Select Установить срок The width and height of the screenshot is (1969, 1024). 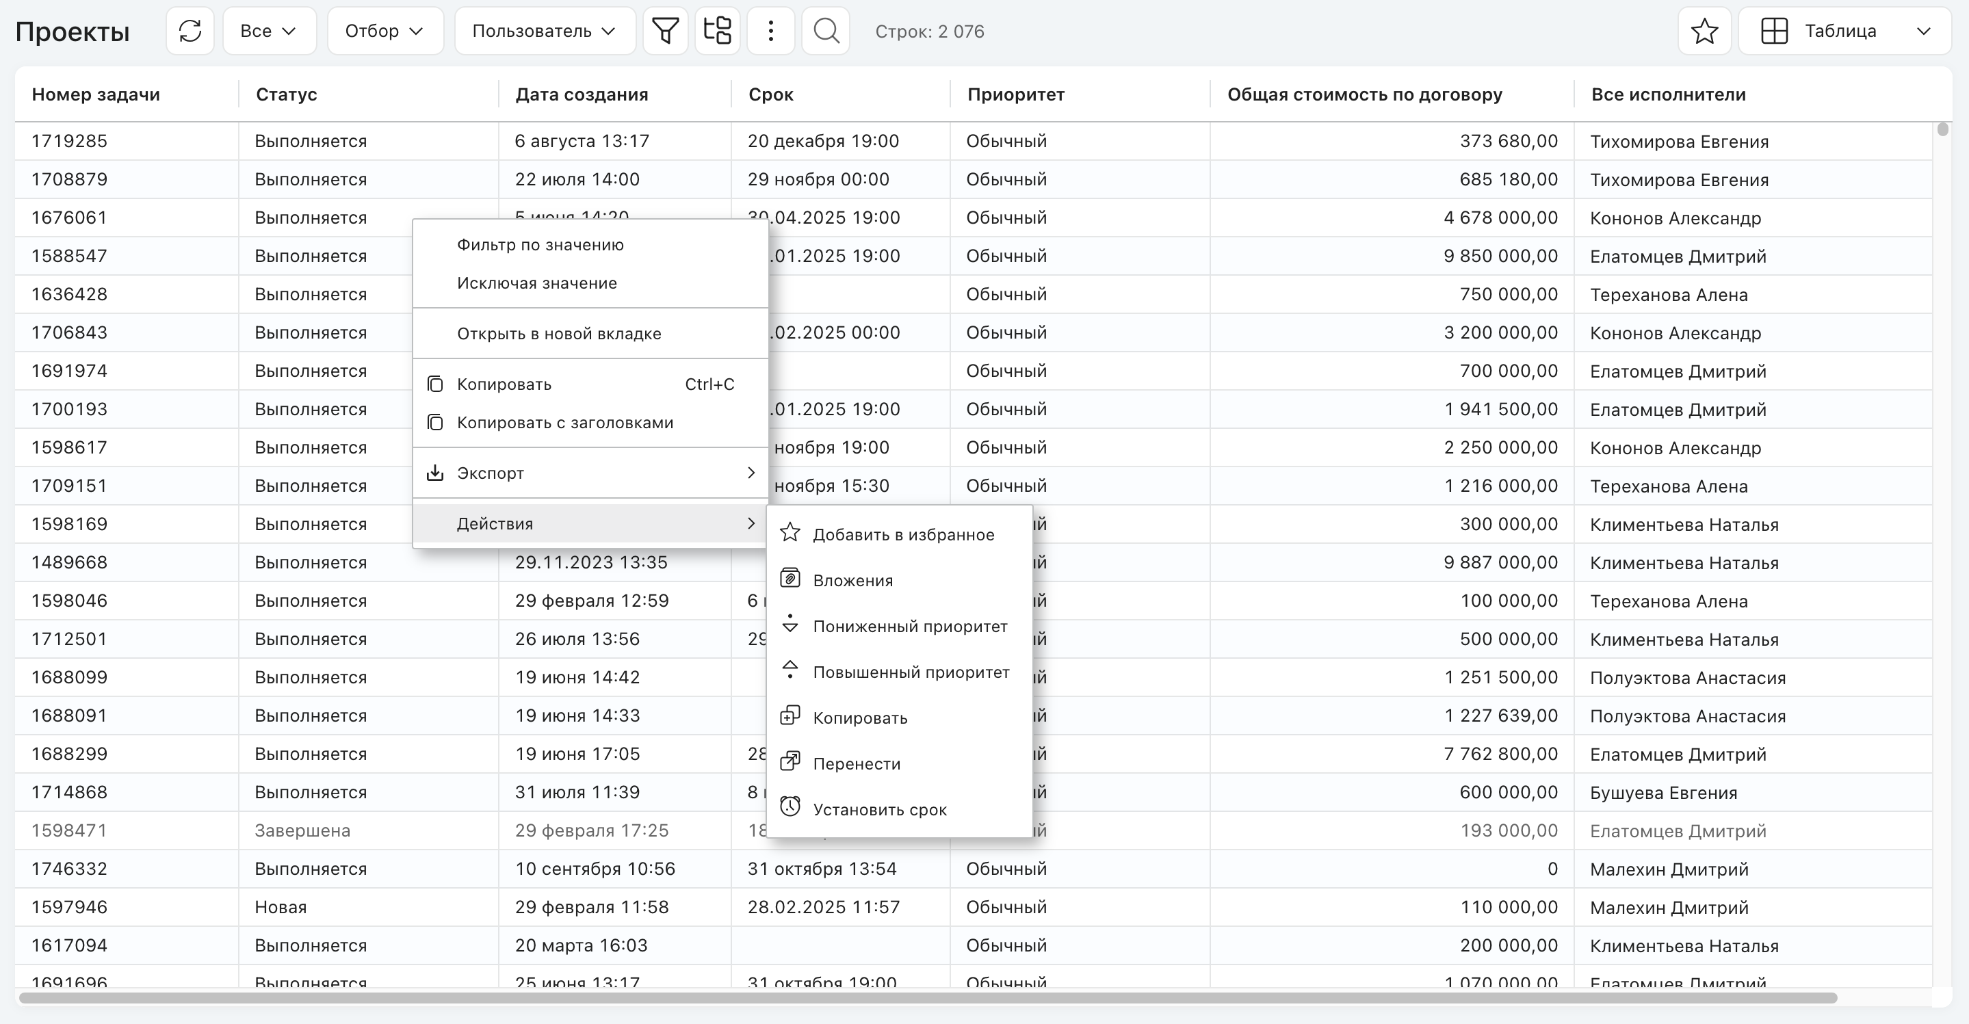[x=900, y=809]
